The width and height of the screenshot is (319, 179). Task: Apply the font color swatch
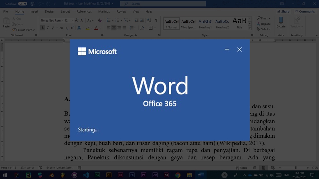coord(96,28)
